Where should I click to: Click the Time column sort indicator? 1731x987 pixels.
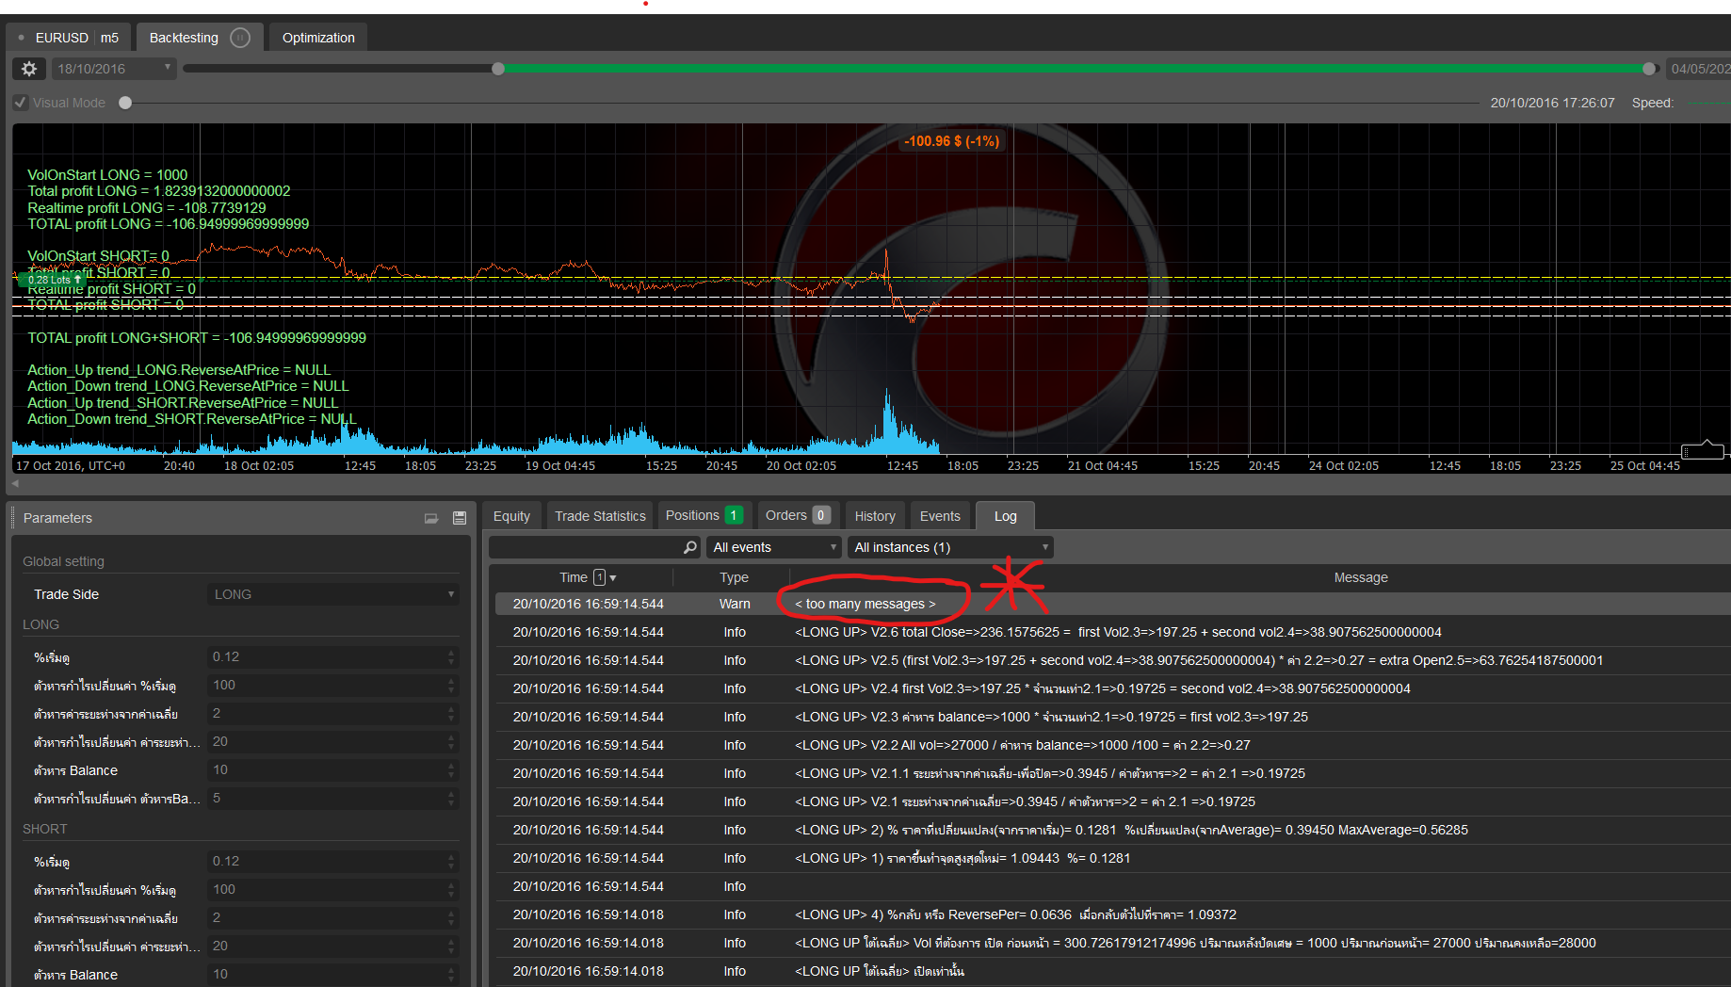pyautogui.click(x=605, y=577)
